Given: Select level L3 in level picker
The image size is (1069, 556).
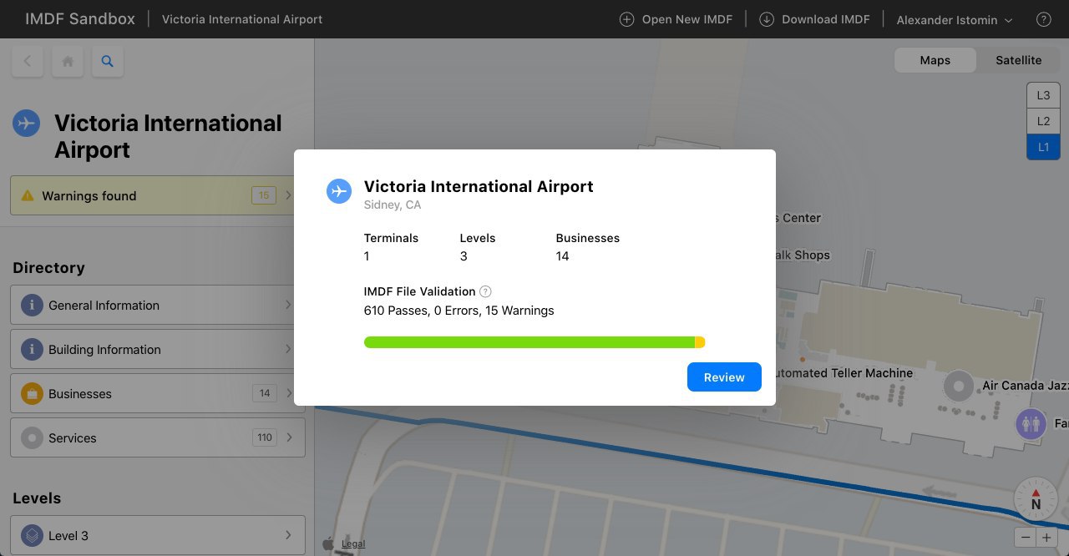Looking at the screenshot, I should 1043,95.
